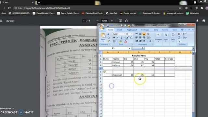Click the Grow Font icon
Viewport: 208px width, 117px height.
pyautogui.click(x=127, y=38)
